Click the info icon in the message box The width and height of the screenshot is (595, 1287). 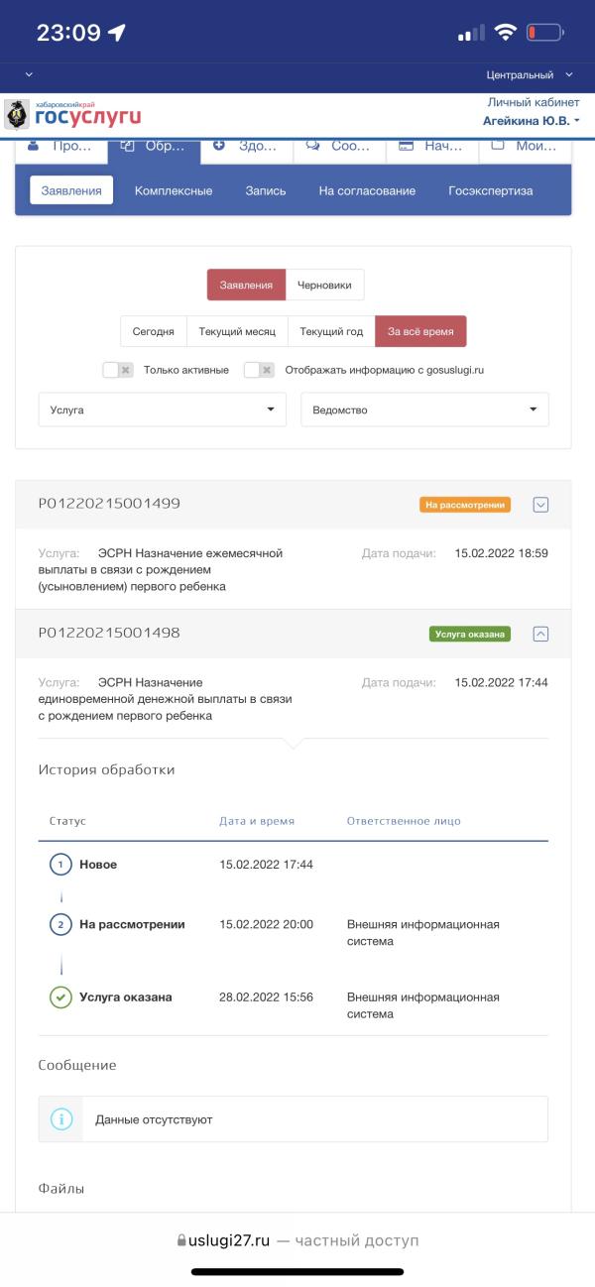tap(61, 1119)
